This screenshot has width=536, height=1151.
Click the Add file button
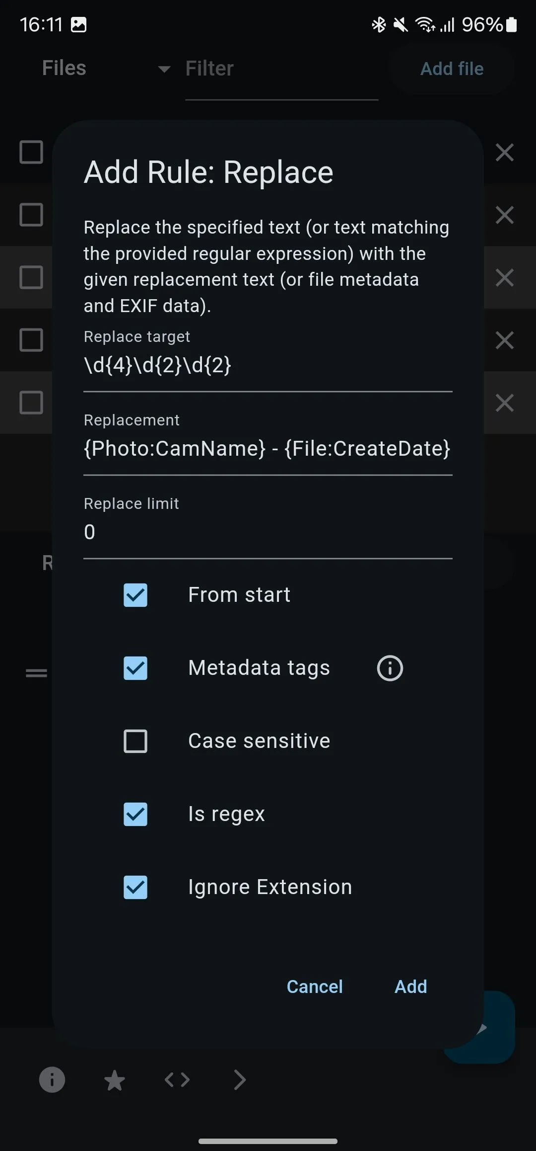click(x=452, y=69)
